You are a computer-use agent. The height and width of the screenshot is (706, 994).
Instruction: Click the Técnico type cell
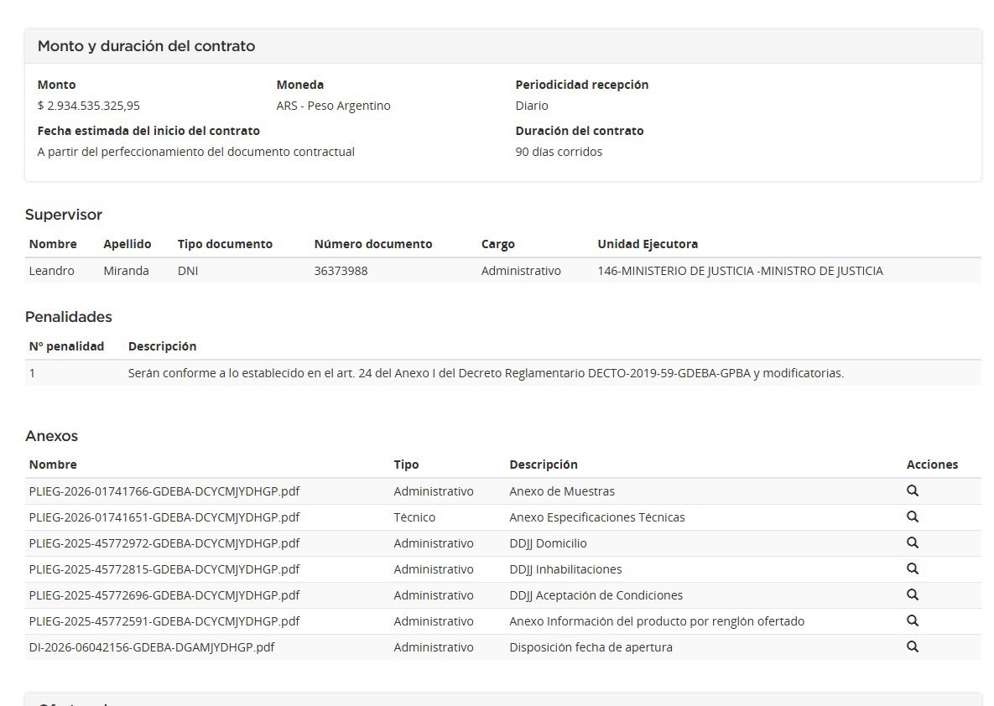point(414,517)
